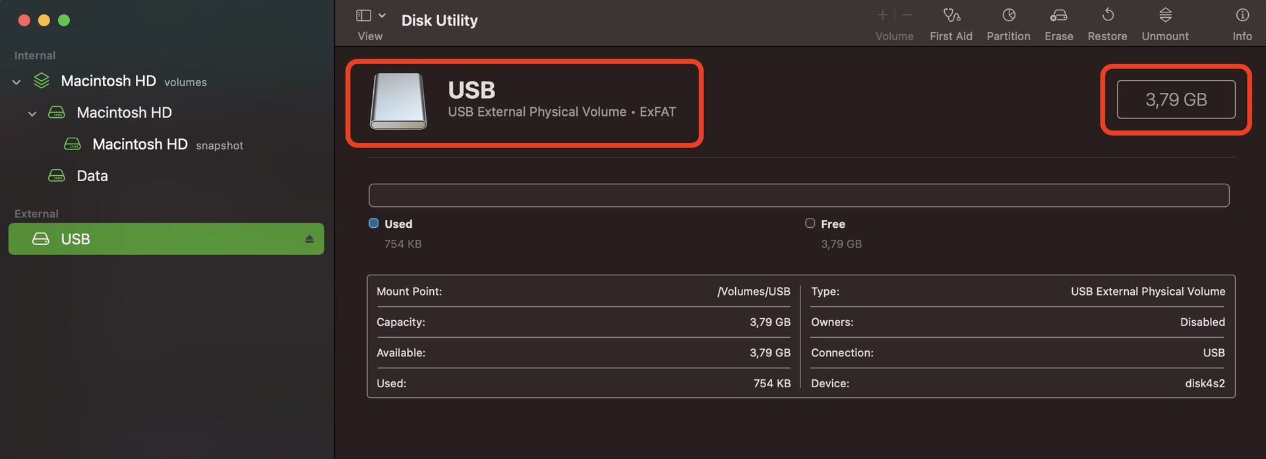Select the Data volume in sidebar
The height and width of the screenshot is (459, 1266).
pos(92,176)
